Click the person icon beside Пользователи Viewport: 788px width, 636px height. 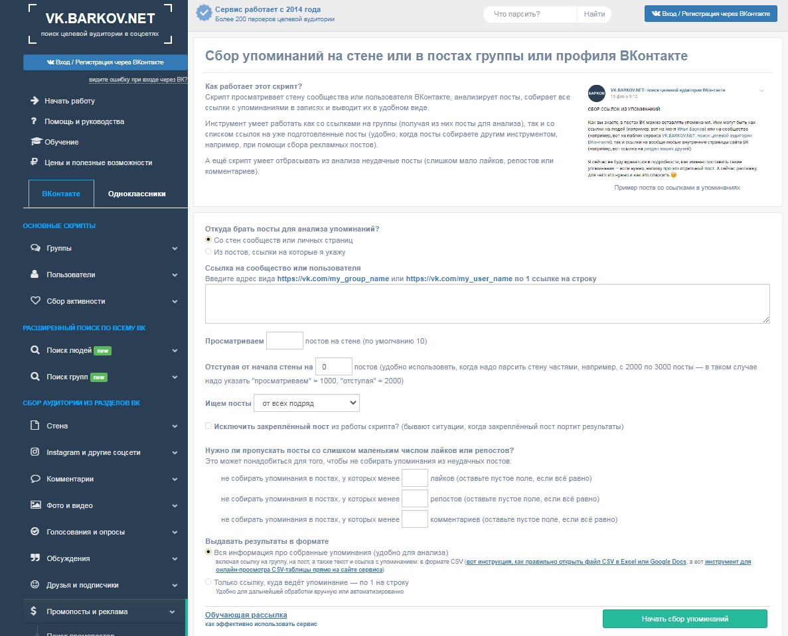pos(35,274)
